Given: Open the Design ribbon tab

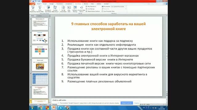Looking at the screenshot, I should 51,4.
